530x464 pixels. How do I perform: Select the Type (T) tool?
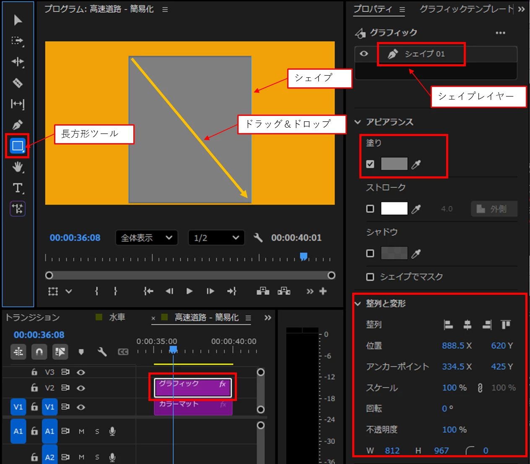click(x=18, y=188)
